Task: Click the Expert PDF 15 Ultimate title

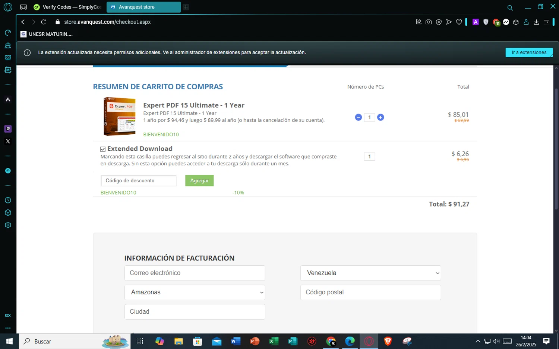Action: click(x=194, y=105)
